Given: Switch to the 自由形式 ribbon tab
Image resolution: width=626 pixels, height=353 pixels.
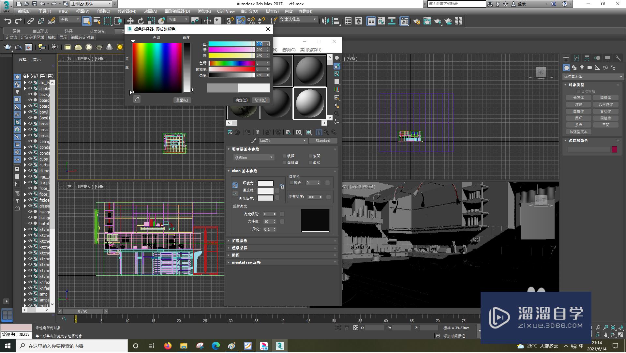Looking at the screenshot, I should 40,31.
